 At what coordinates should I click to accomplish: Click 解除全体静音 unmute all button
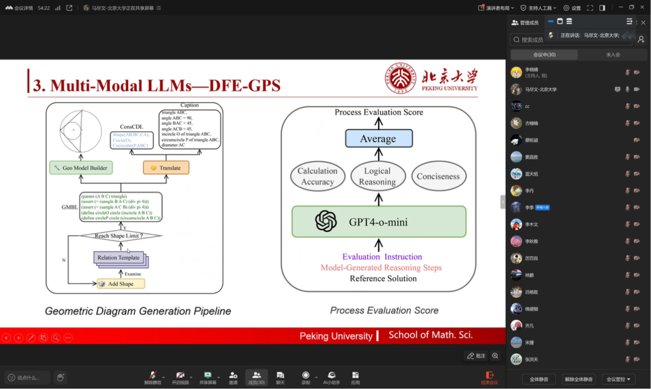(x=578, y=379)
